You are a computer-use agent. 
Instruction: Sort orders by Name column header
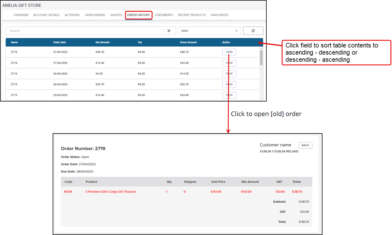(14, 42)
